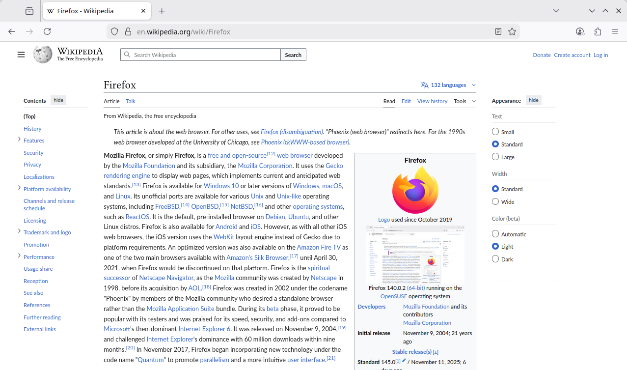The image size is (627, 370).
Task: Switch to the Talk tab
Action: [x=131, y=101]
